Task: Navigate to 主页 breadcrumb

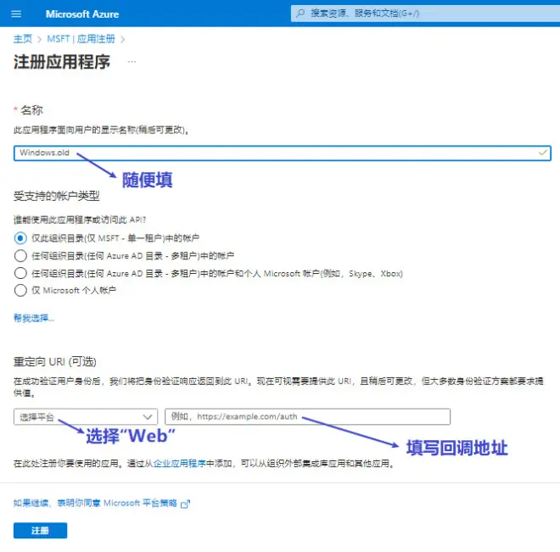Action: coord(23,39)
